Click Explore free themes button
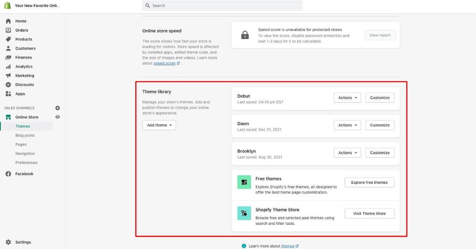Viewport: 476px width, 249px height. click(369, 182)
